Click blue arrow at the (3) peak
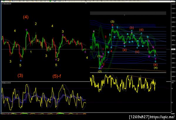 [112, 27]
